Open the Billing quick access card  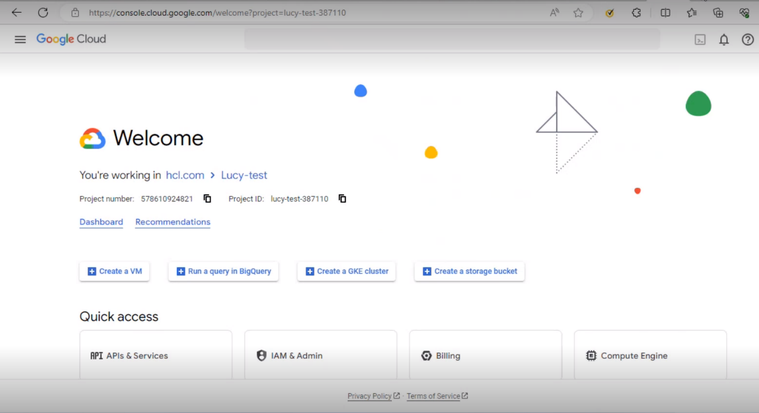pos(485,355)
